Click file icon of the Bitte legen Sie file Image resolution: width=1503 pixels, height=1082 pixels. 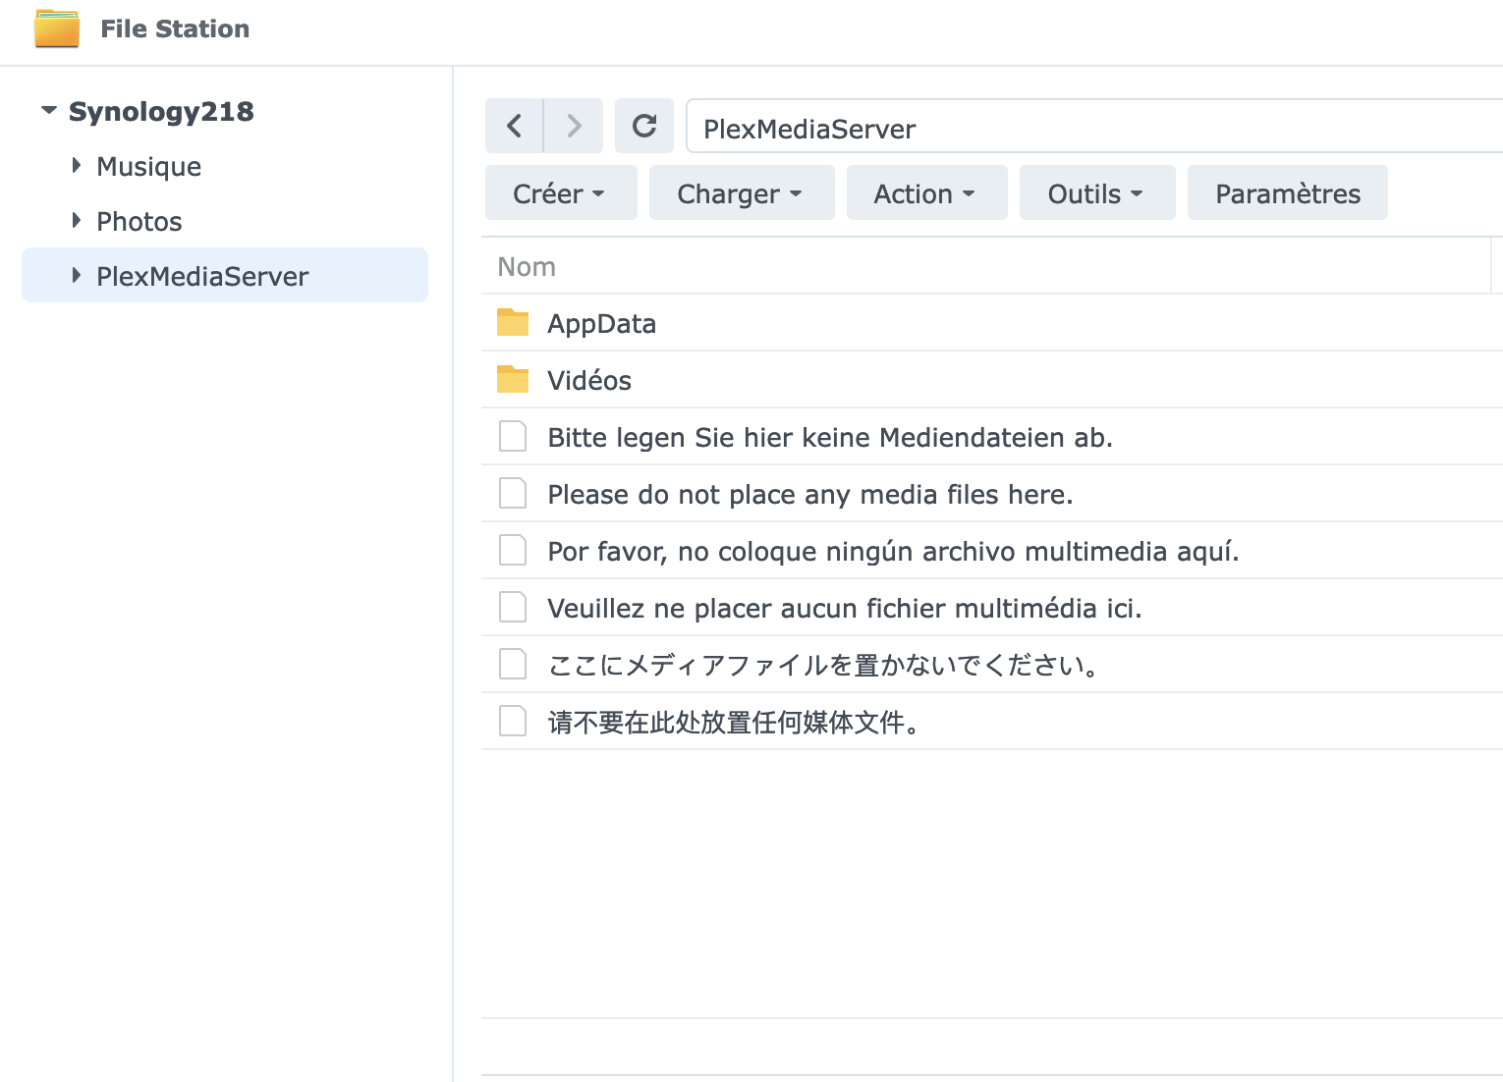[513, 436]
